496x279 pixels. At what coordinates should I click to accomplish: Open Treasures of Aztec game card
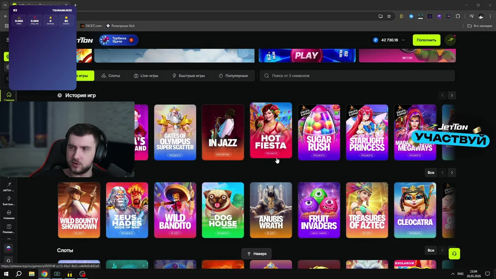tap(367, 210)
